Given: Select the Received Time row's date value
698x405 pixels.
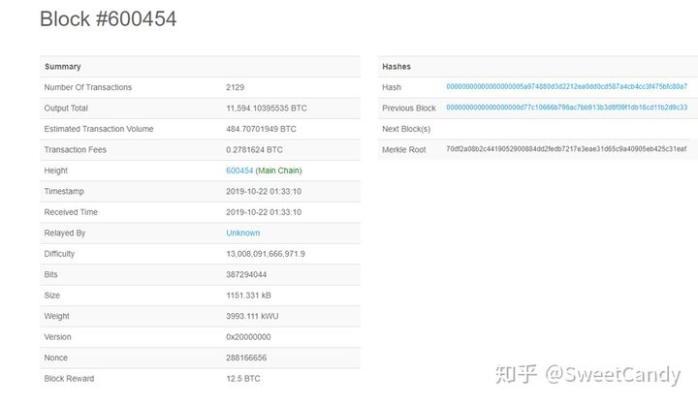Looking at the screenshot, I should coord(264,212).
